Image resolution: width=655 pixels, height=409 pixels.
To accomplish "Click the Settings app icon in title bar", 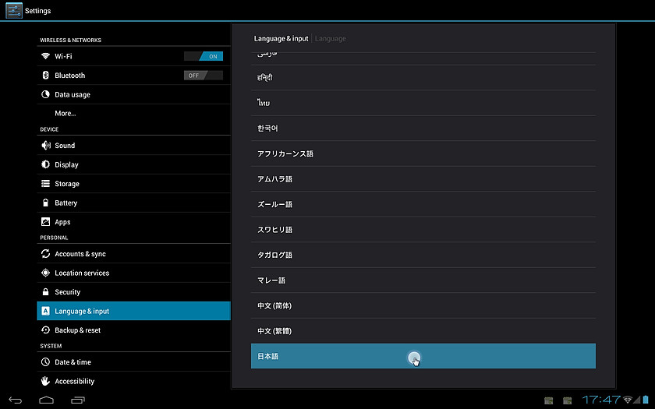I will tap(14, 10).
